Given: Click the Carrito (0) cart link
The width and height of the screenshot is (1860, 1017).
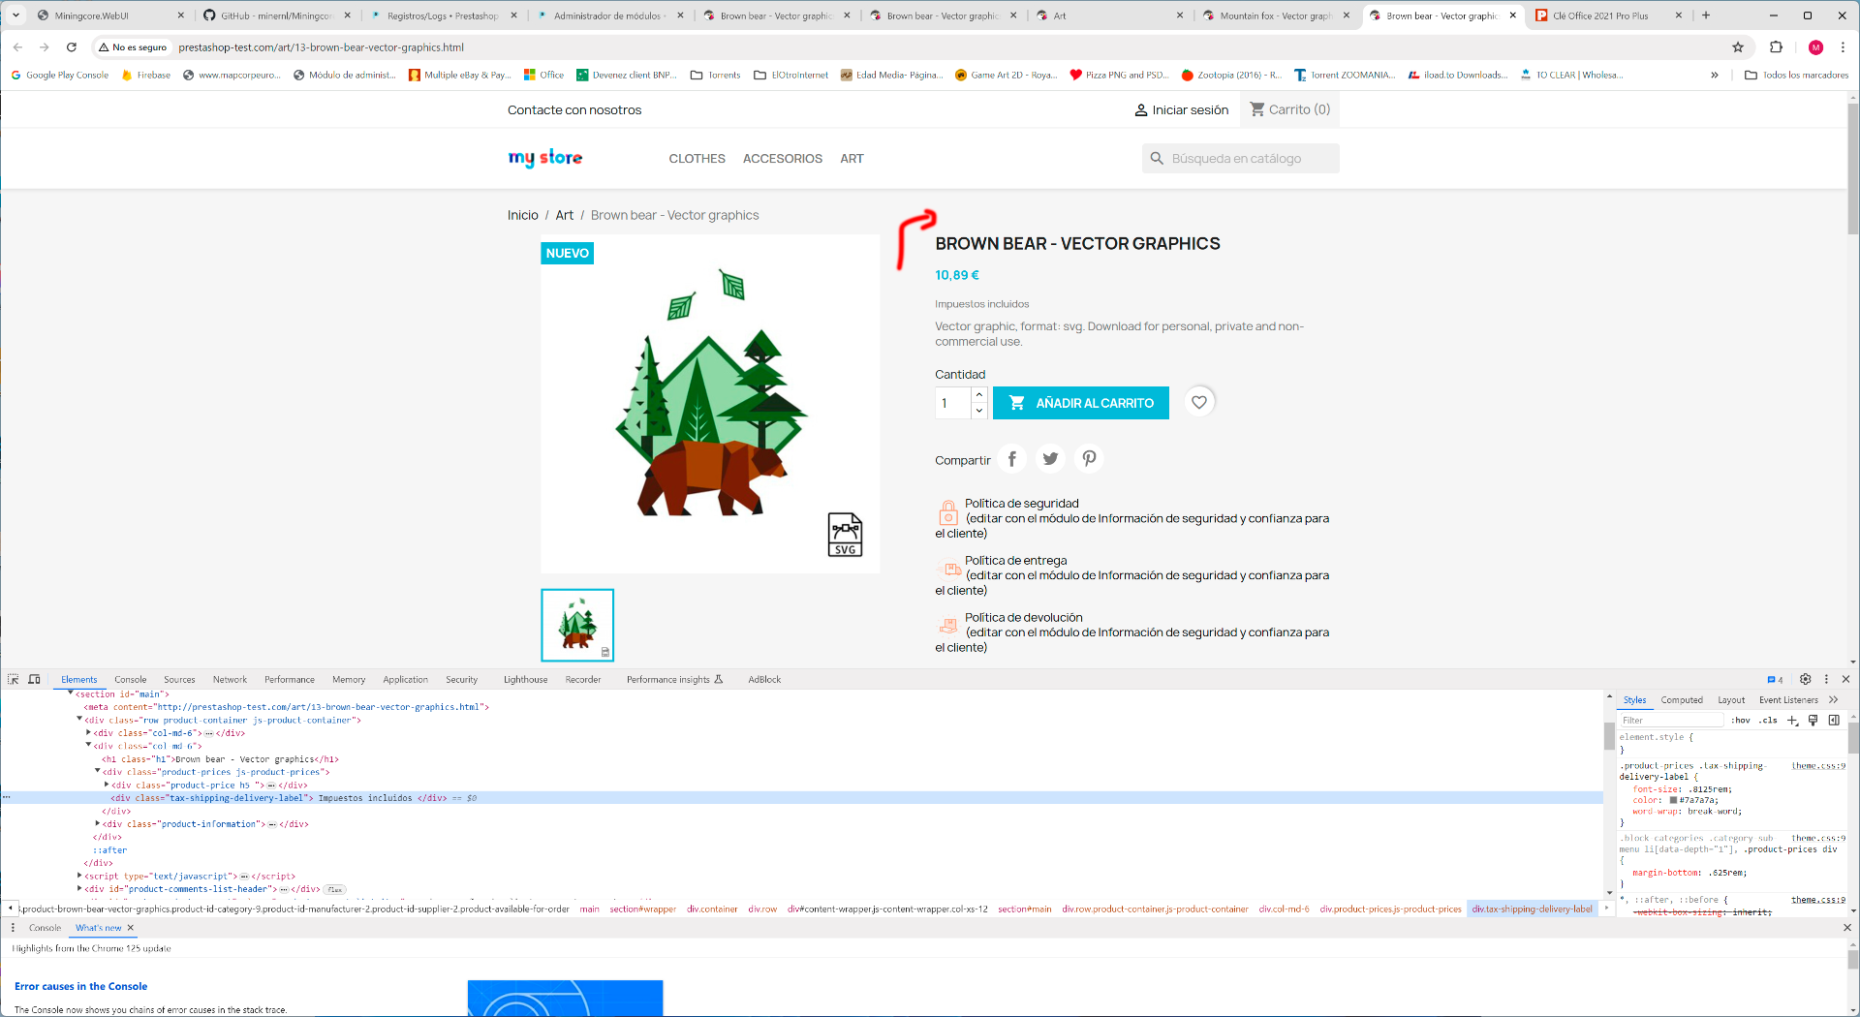Looking at the screenshot, I should point(1290,109).
